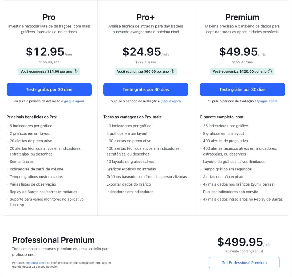Click the Professional Premium heading
The height and width of the screenshot is (277, 292).
53,240
